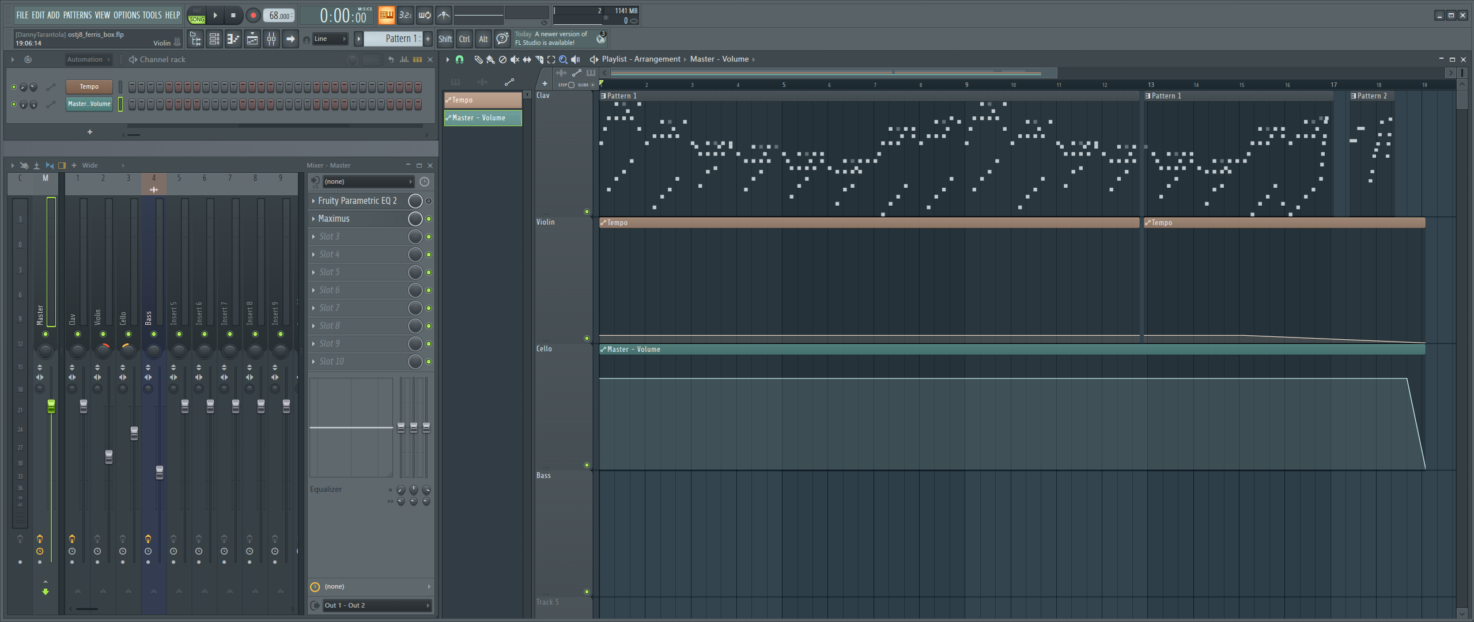1474x622 pixels.
Task: Open the TOOLS menu
Action: tap(152, 15)
